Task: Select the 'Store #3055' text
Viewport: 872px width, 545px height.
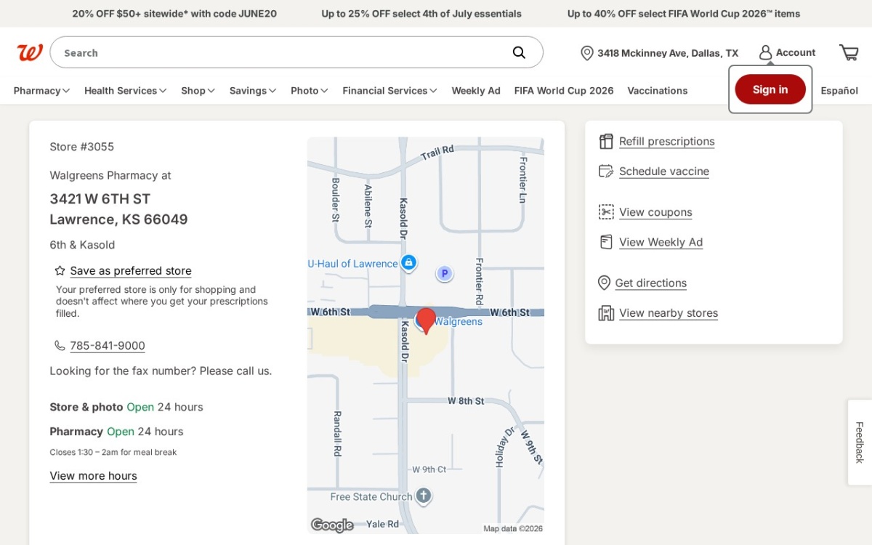Action: (81, 146)
